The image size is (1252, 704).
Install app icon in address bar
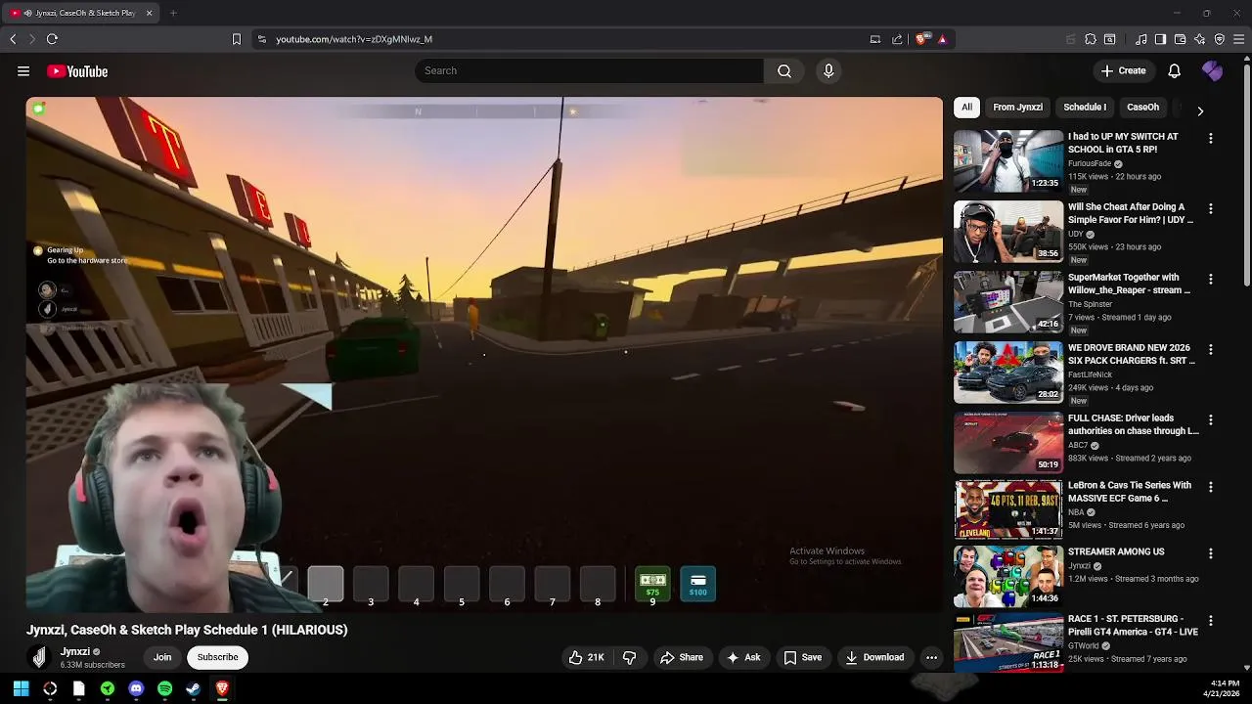[875, 39]
